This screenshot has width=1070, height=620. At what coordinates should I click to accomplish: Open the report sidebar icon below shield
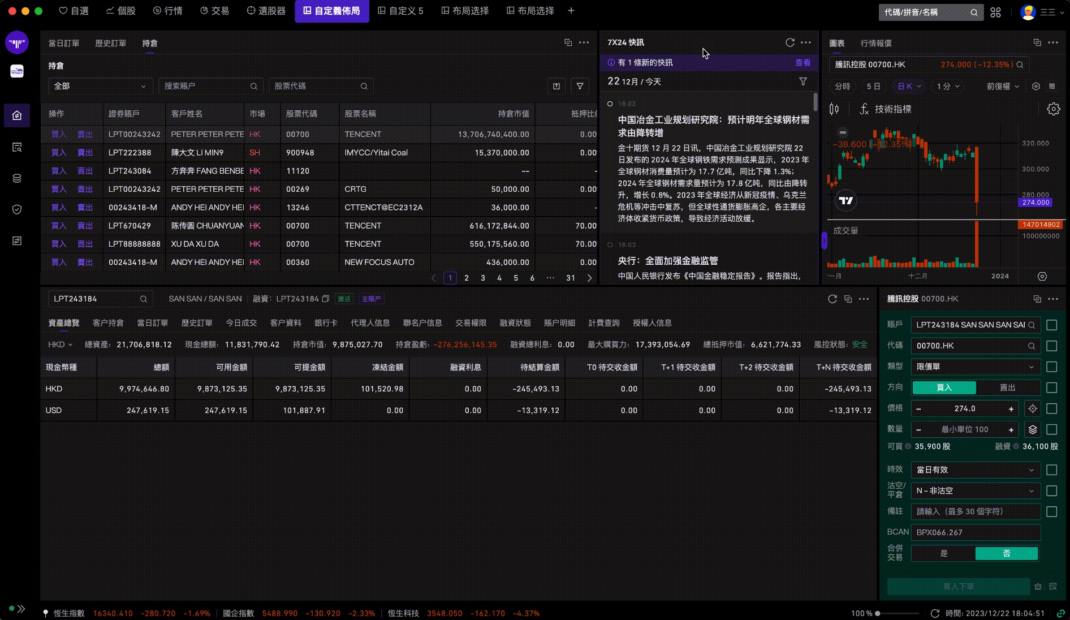pyautogui.click(x=17, y=241)
